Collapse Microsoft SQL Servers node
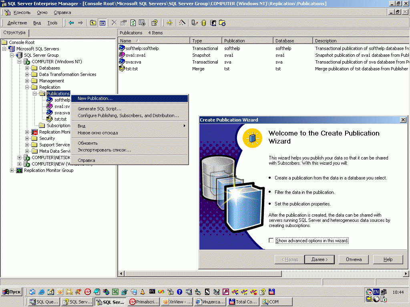The height and width of the screenshot is (307, 410). tap(4, 49)
